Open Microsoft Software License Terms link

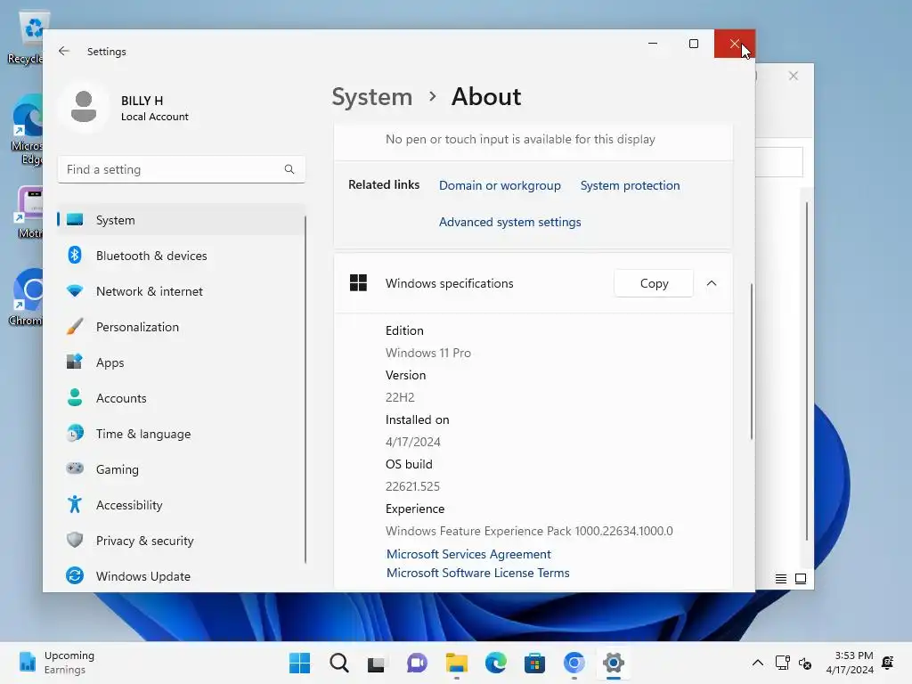[x=477, y=573]
